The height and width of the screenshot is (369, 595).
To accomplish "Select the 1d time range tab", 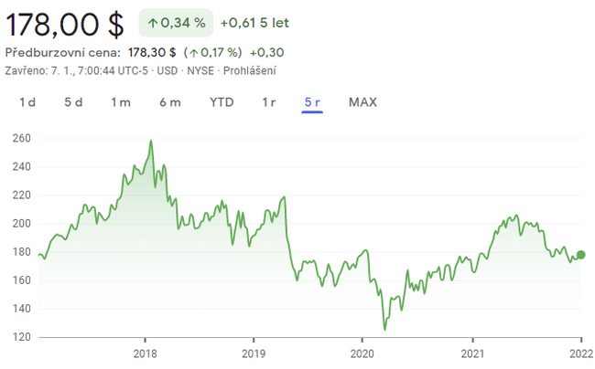I will click(27, 102).
